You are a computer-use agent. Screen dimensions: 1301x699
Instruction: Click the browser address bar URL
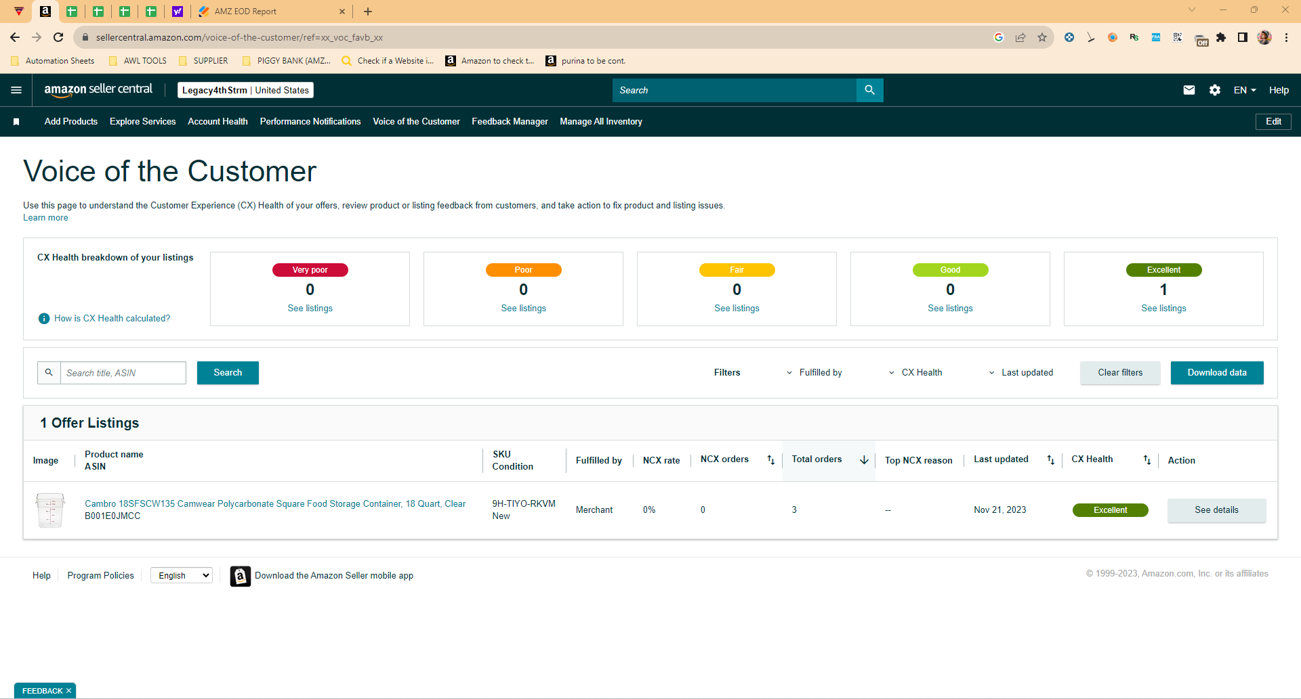coord(239,37)
